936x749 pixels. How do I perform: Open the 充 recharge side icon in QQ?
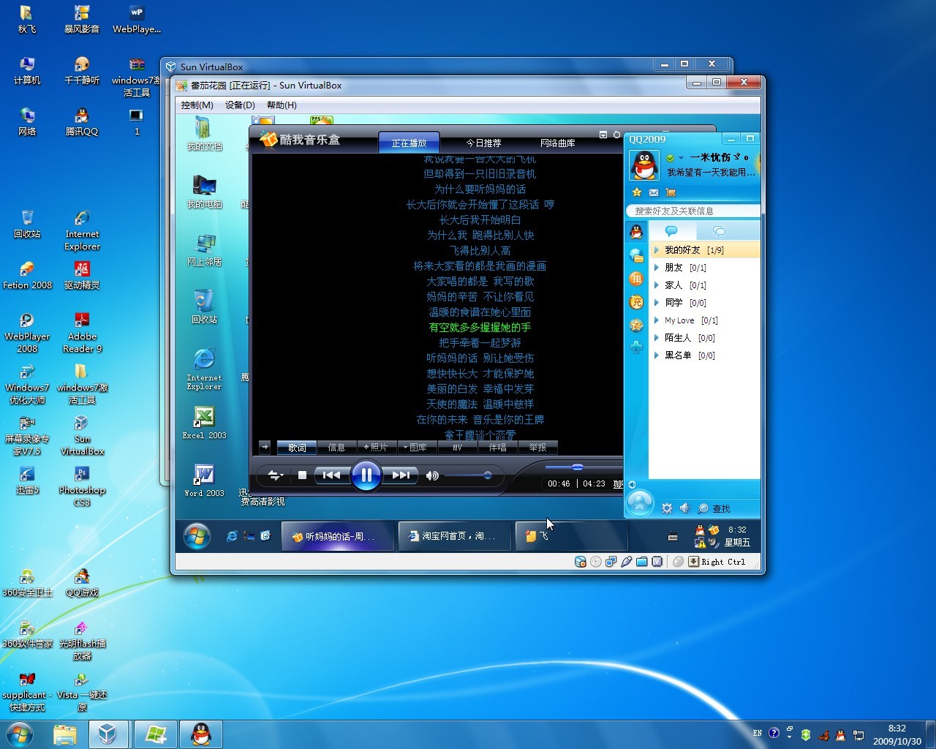[636, 301]
